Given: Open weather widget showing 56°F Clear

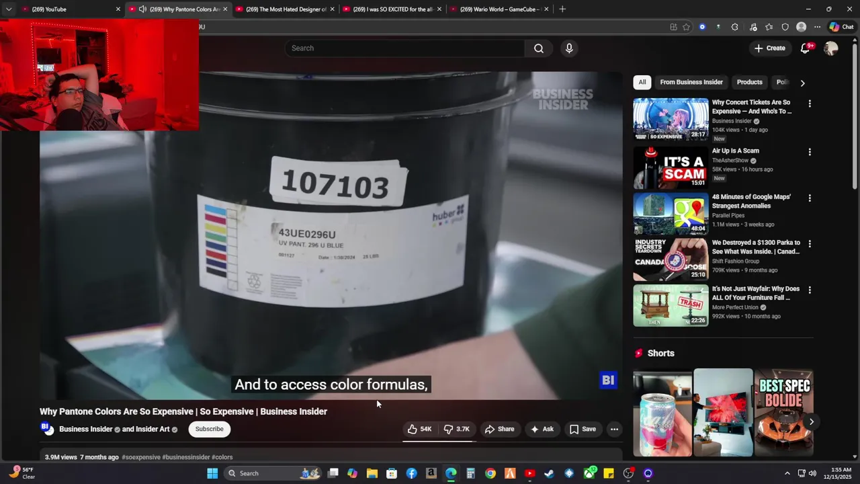Looking at the screenshot, I should coord(21,473).
